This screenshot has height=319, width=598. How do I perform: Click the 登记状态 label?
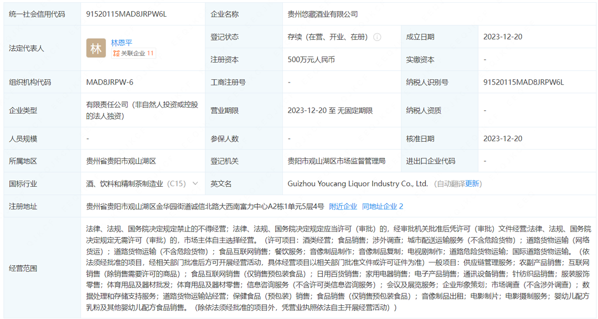tap(225, 37)
